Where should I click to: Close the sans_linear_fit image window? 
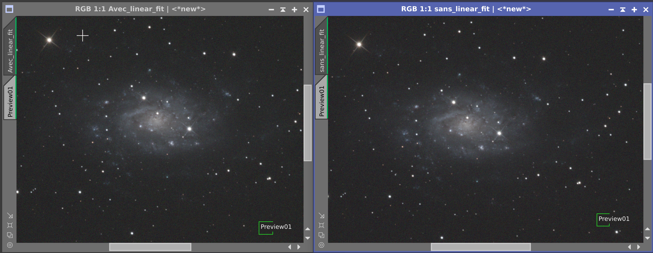646,10
